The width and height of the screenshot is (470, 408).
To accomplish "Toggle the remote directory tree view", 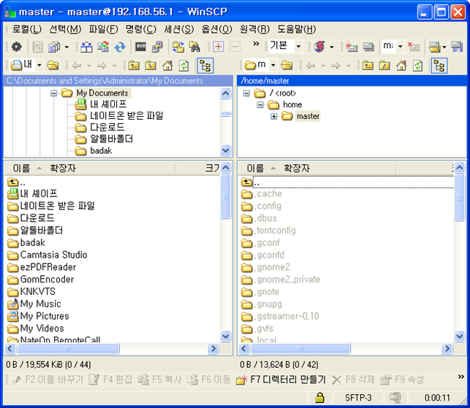I will (x=439, y=66).
